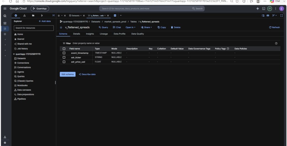287x146 pixels.
Task: Click the Query button
Action: 103,27
